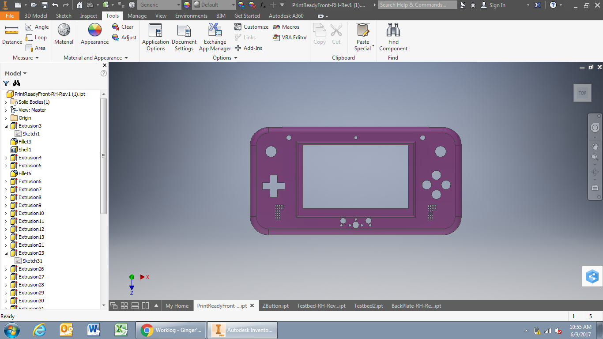Open Document Settings

coord(184,38)
